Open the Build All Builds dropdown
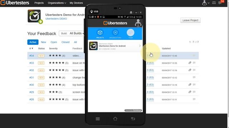This screenshot has width=229, height=128. coord(72,33)
